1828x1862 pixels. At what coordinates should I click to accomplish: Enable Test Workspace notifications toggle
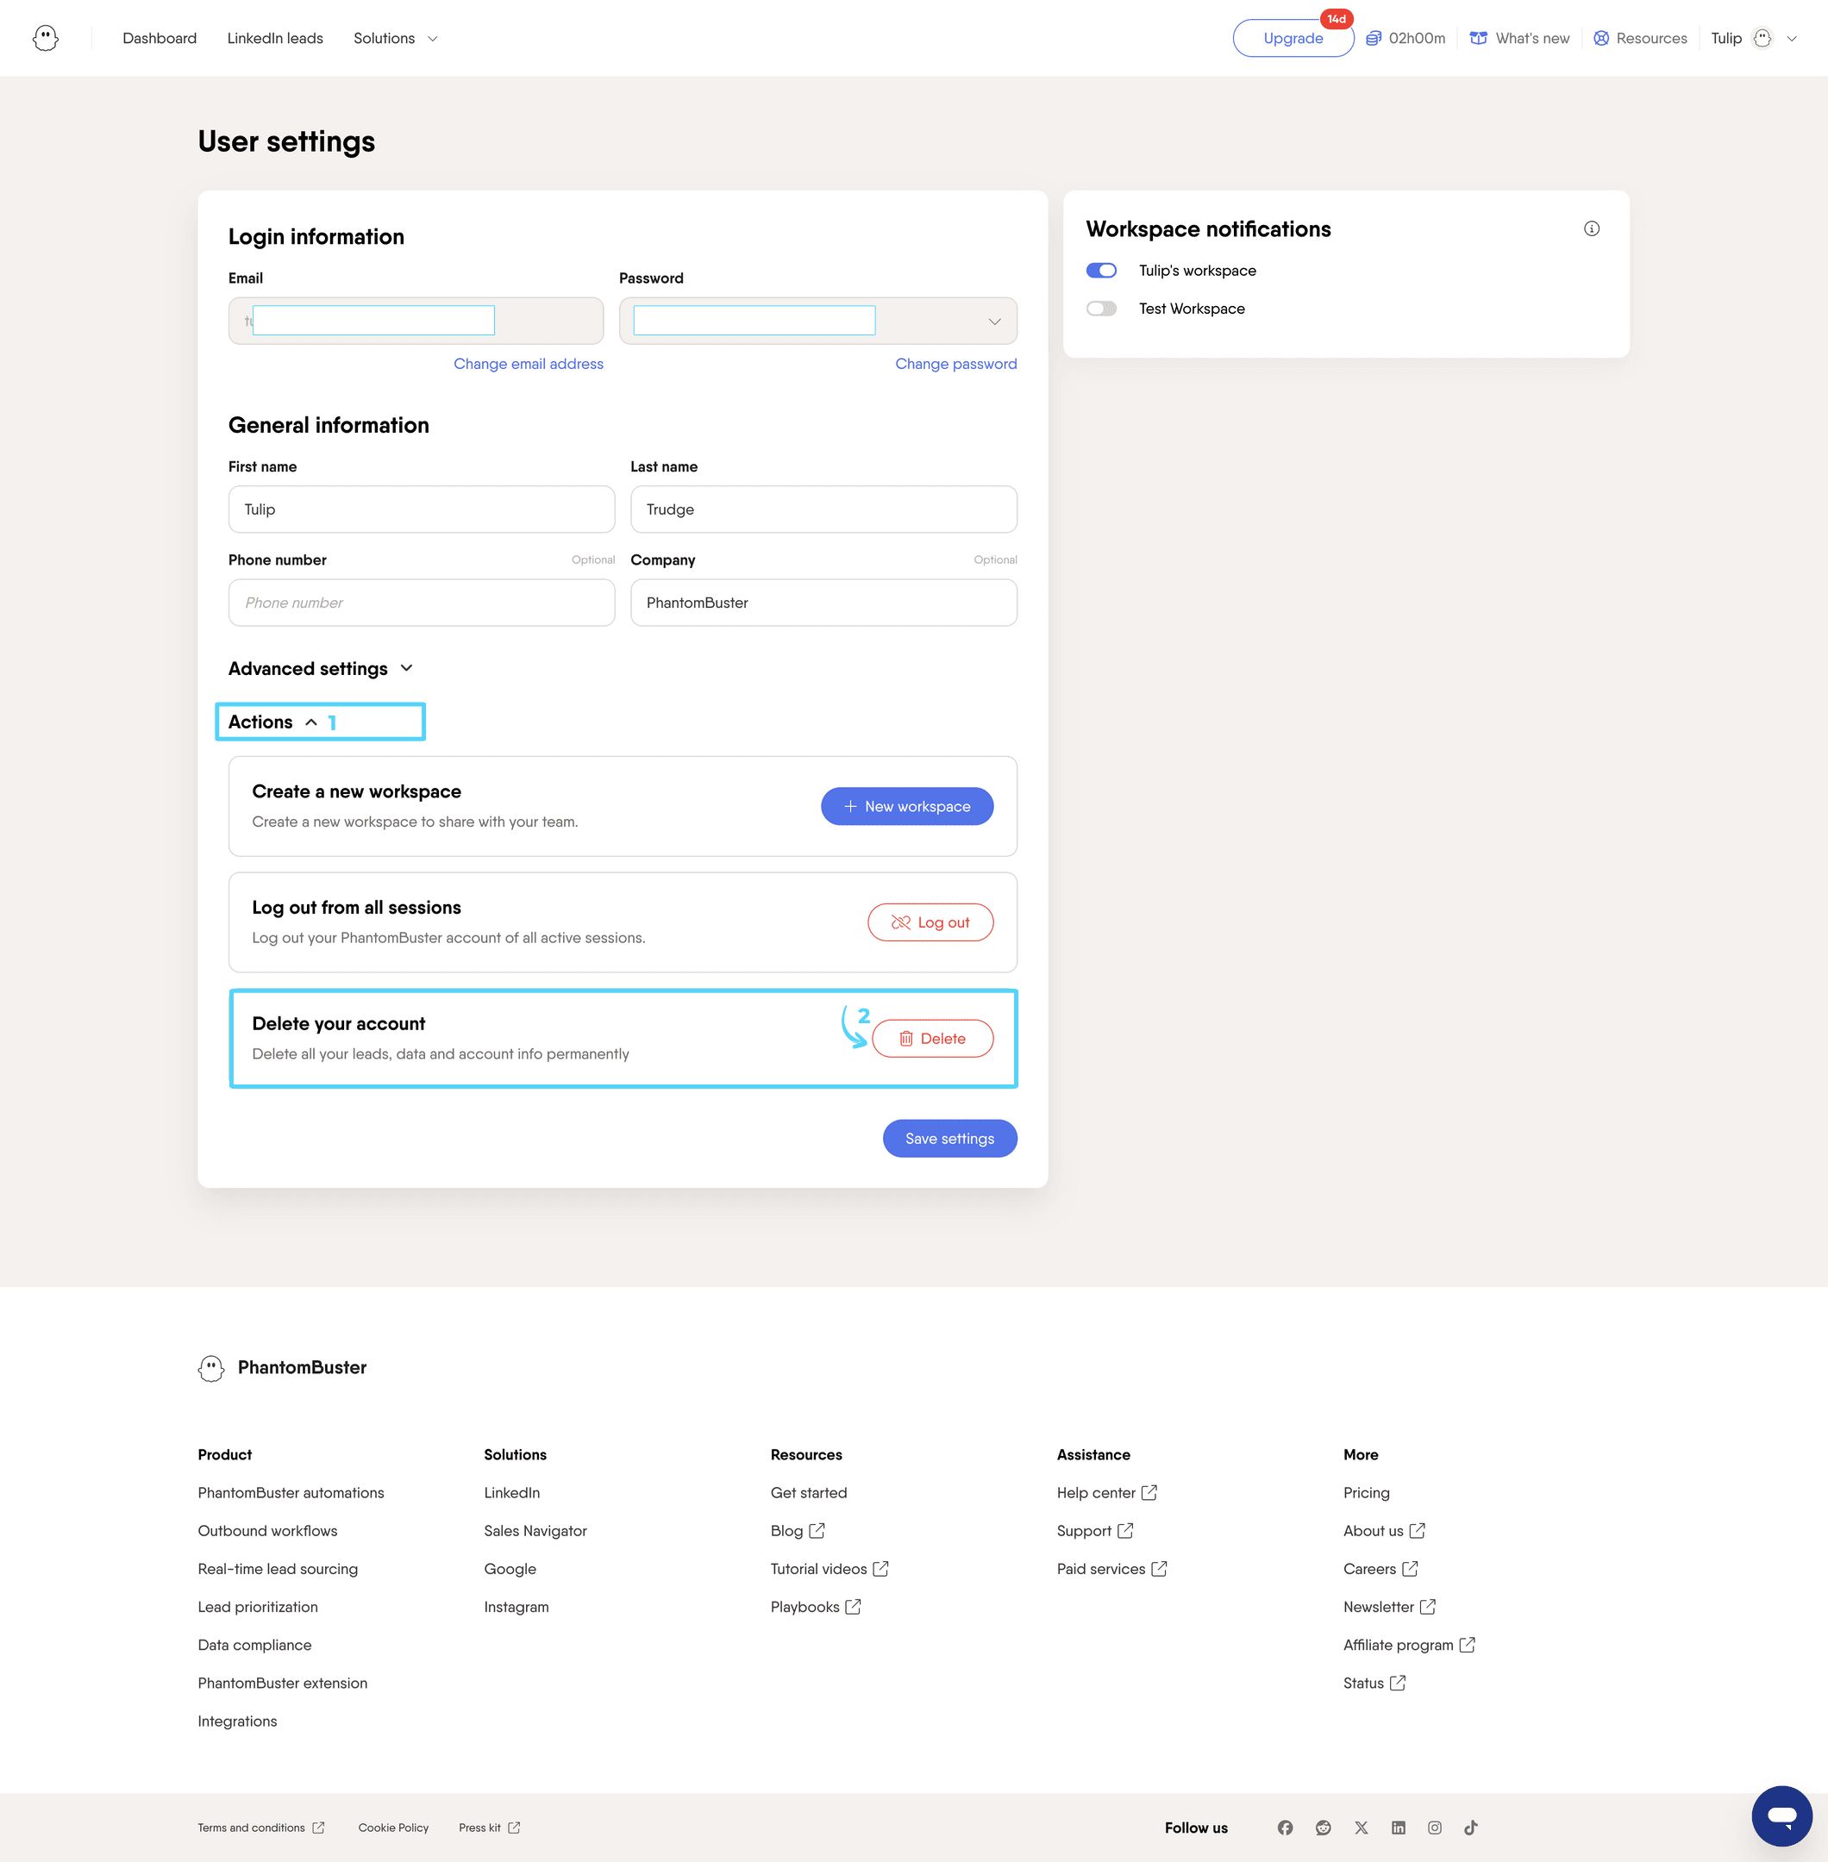point(1101,308)
